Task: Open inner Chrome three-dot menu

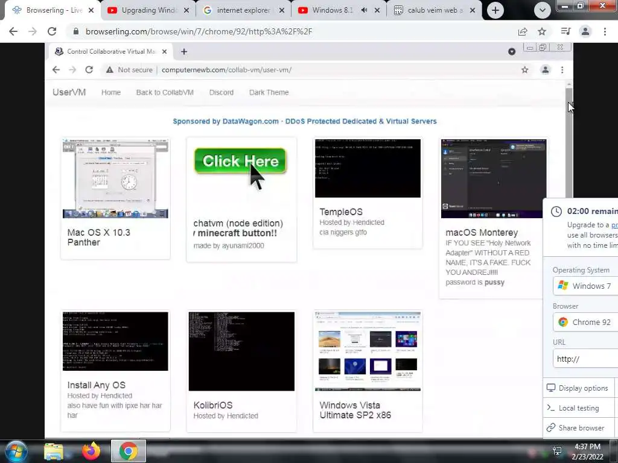Action: tap(562, 70)
